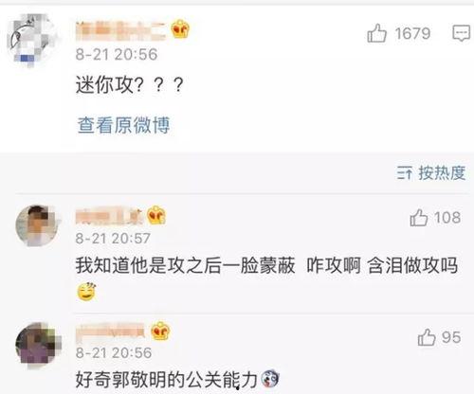Click crown badge beside the 20:57 reply's username
Viewport: 474px width, 394px height.
coord(156,215)
